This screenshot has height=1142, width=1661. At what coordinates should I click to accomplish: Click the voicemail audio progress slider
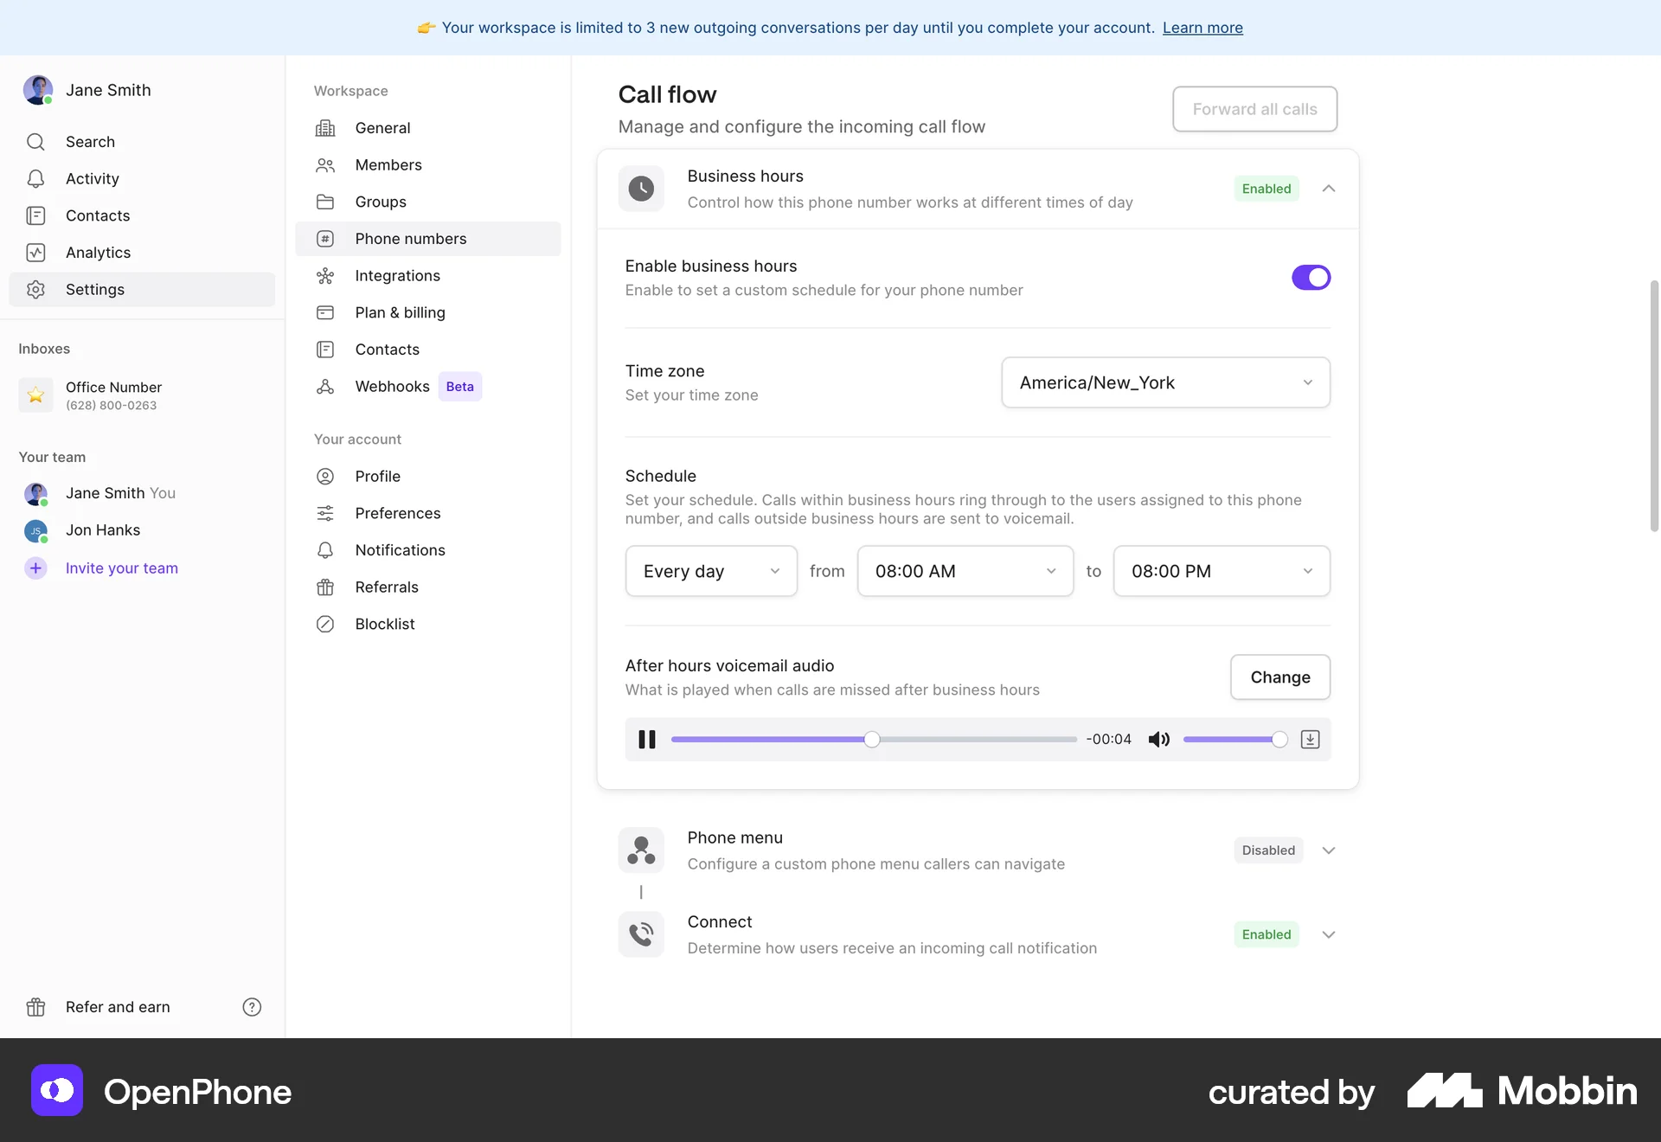(874, 740)
